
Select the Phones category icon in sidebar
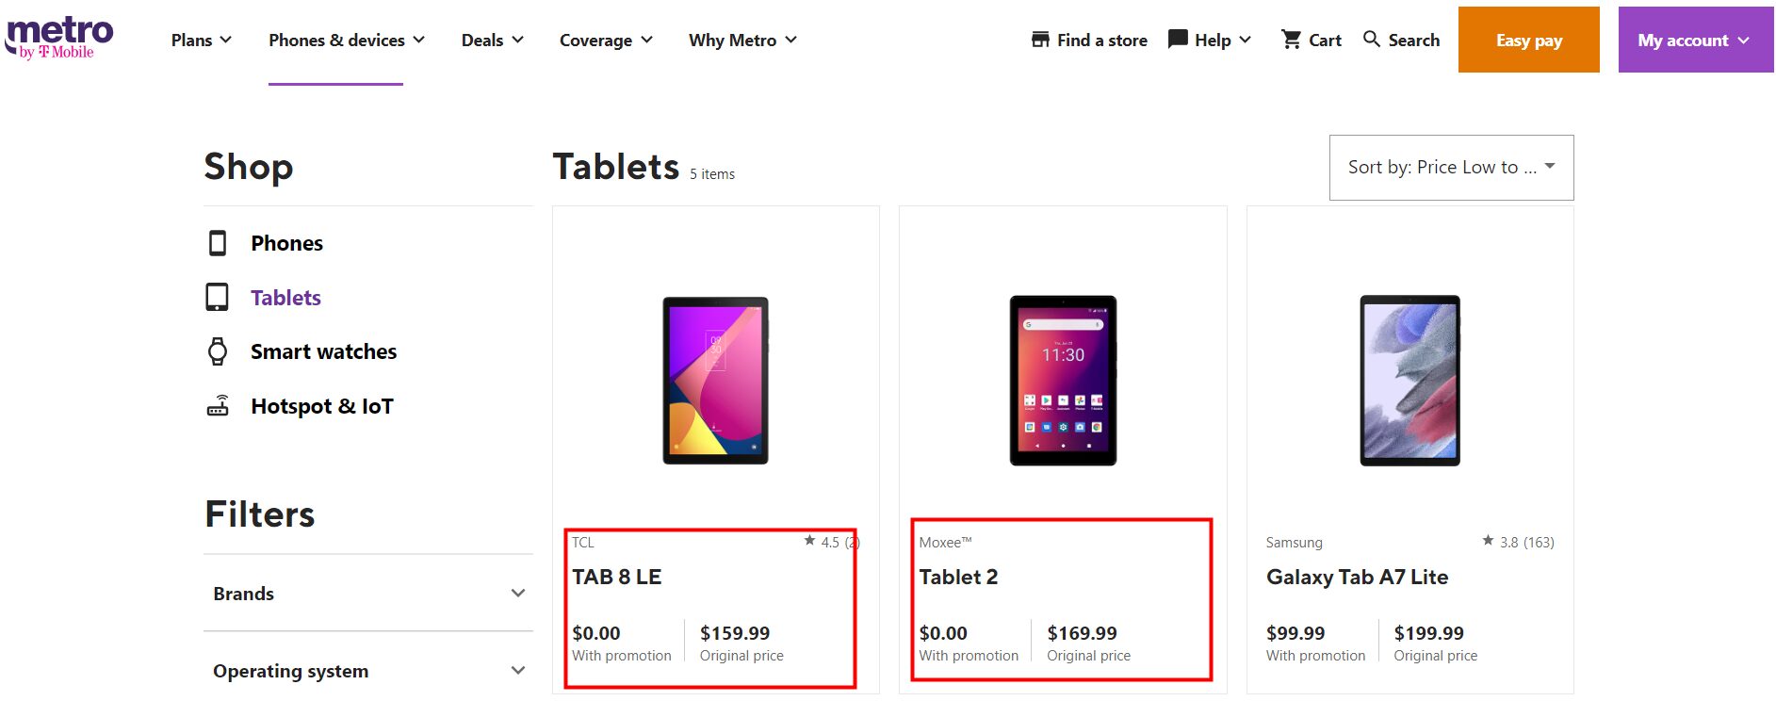(x=219, y=242)
